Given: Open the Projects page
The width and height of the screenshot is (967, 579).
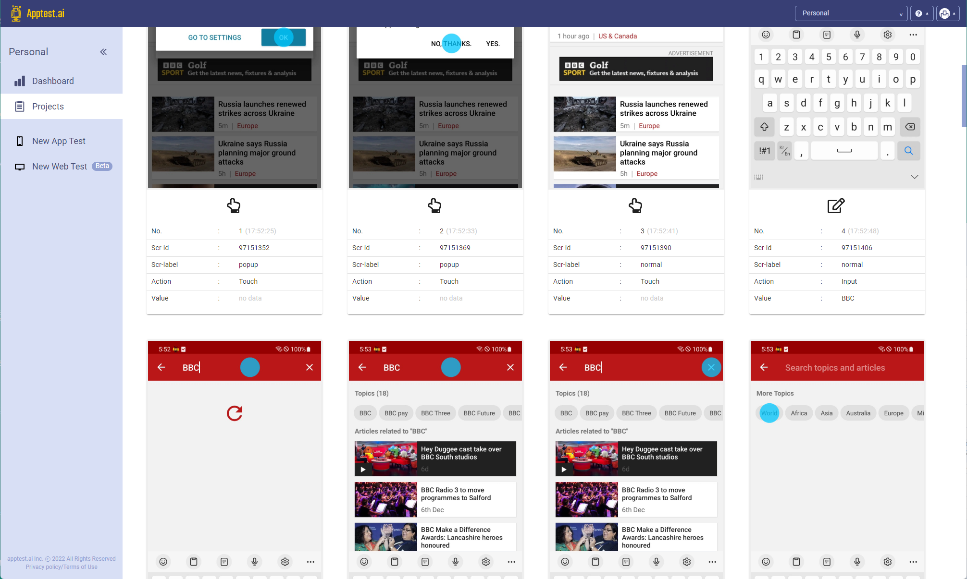Looking at the screenshot, I should 62,107.
